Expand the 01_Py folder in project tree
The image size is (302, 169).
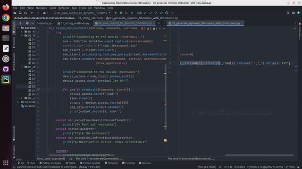click(22, 31)
